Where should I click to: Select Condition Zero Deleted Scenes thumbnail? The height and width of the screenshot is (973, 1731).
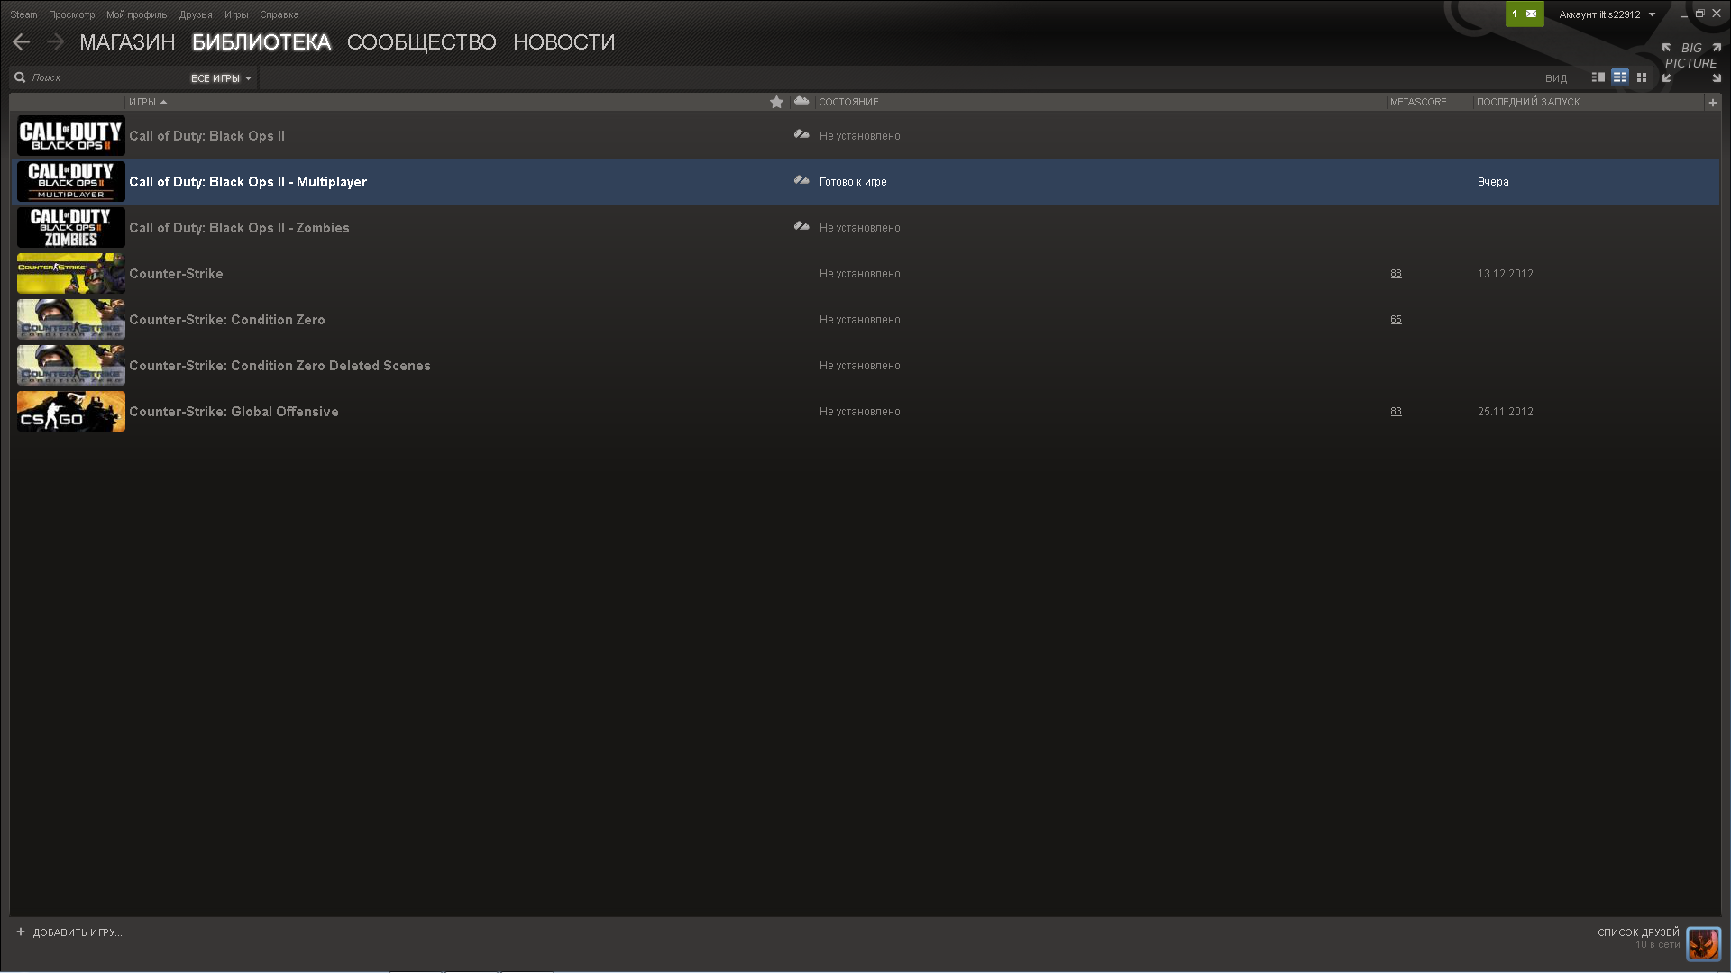pyautogui.click(x=71, y=366)
